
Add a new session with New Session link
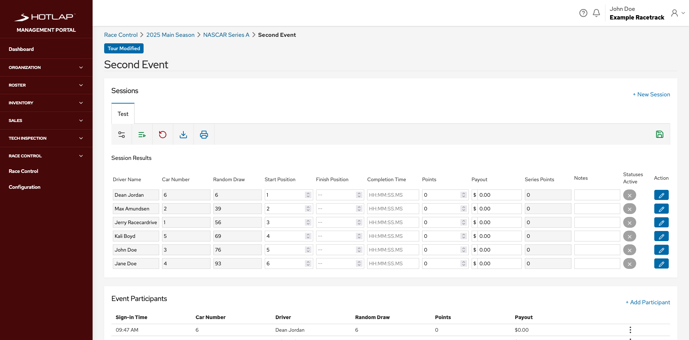tap(651, 94)
